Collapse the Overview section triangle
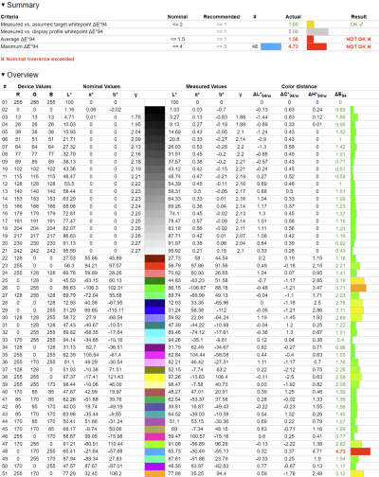 coord(3,75)
